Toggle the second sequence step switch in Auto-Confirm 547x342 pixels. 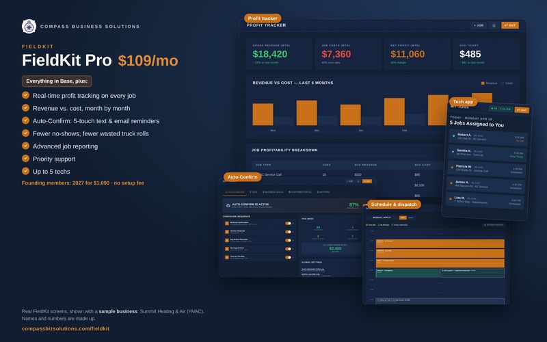pos(288,232)
